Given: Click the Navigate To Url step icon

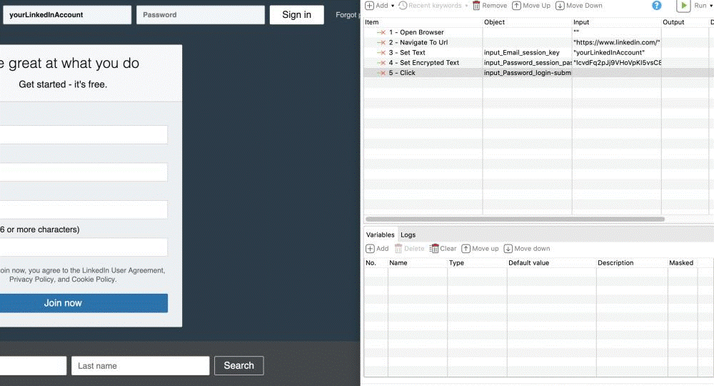Looking at the screenshot, I should tap(381, 42).
